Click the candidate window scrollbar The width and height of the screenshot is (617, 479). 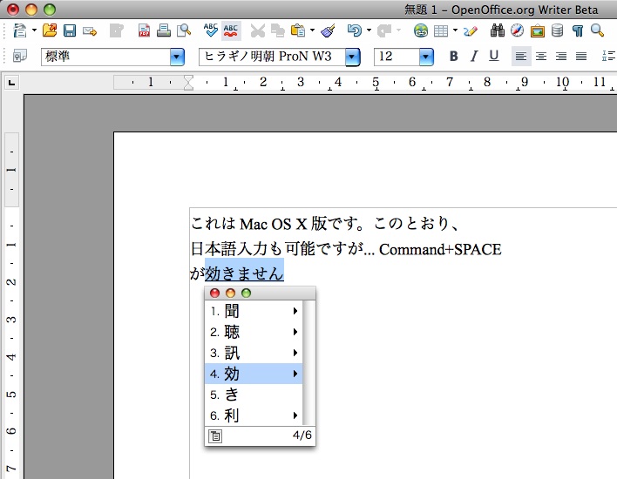tap(308, 363)
